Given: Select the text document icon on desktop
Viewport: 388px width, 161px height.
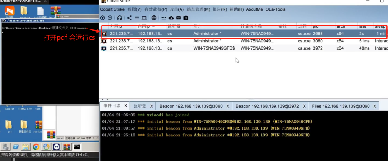Looking at the screenshot, I should point(41,11).
